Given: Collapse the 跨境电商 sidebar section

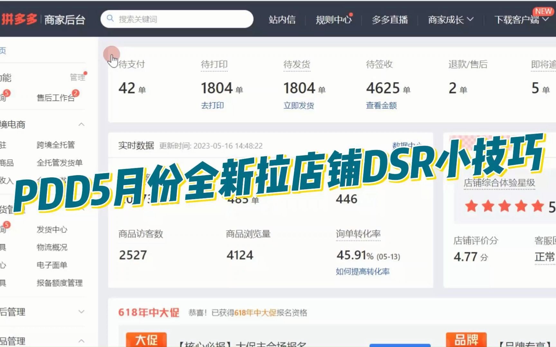Looking at the screenshot, I should coord(81,124).
